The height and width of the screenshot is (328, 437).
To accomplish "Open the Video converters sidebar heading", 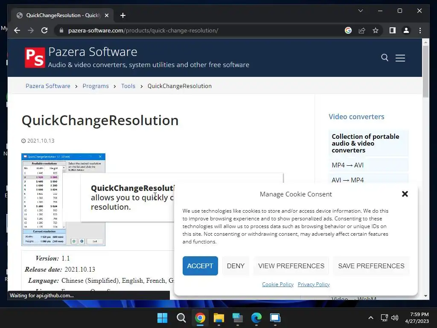I will coord(356,117).
